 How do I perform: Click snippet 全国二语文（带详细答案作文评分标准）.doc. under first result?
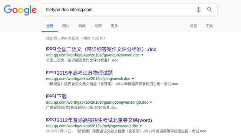83,60
